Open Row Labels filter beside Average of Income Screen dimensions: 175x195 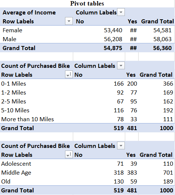click(x=69, y=21)
